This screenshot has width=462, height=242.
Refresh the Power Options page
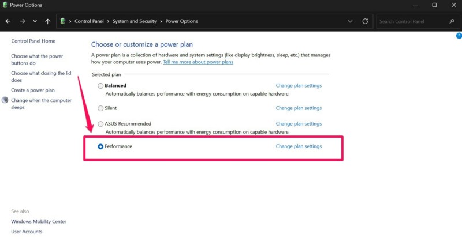pyautogui.click(x=365, y=21)
